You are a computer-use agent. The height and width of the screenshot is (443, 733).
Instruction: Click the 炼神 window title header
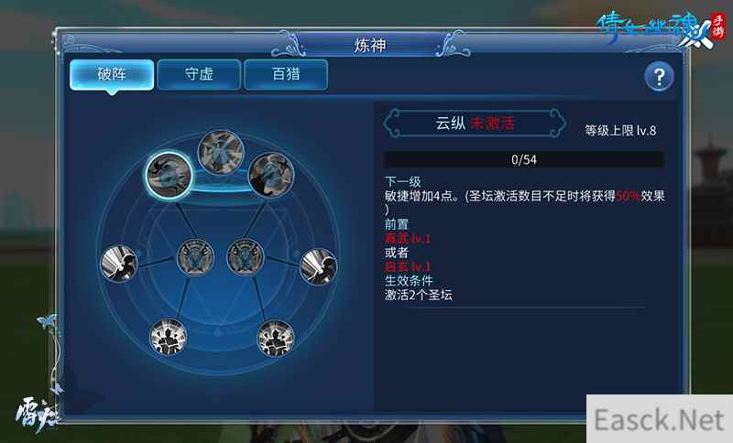tap(370, 45)
